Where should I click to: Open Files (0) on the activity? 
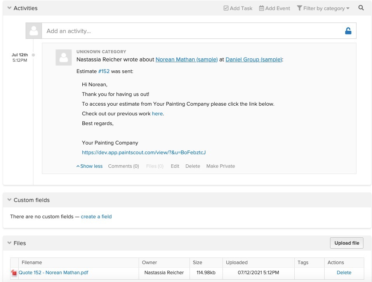155,166
